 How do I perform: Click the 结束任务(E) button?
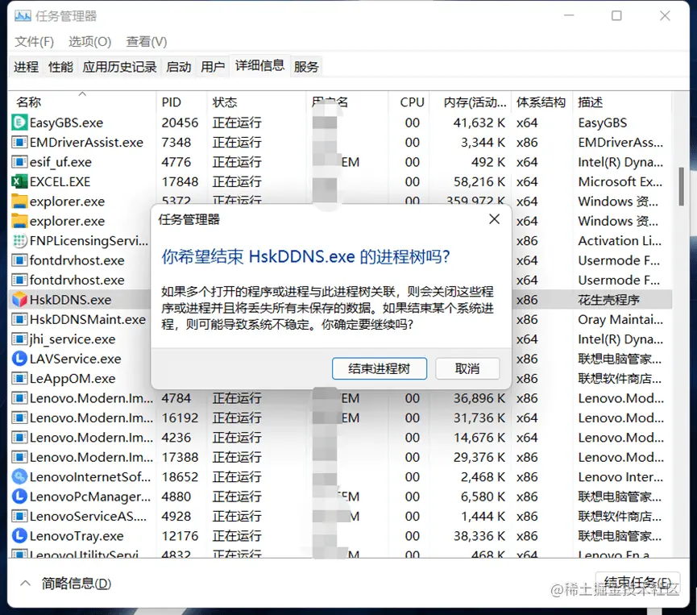tap(638, 583)
